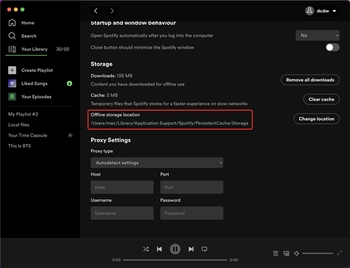Click the 30/50 library count
350x268 pixels.
point(62,50)
